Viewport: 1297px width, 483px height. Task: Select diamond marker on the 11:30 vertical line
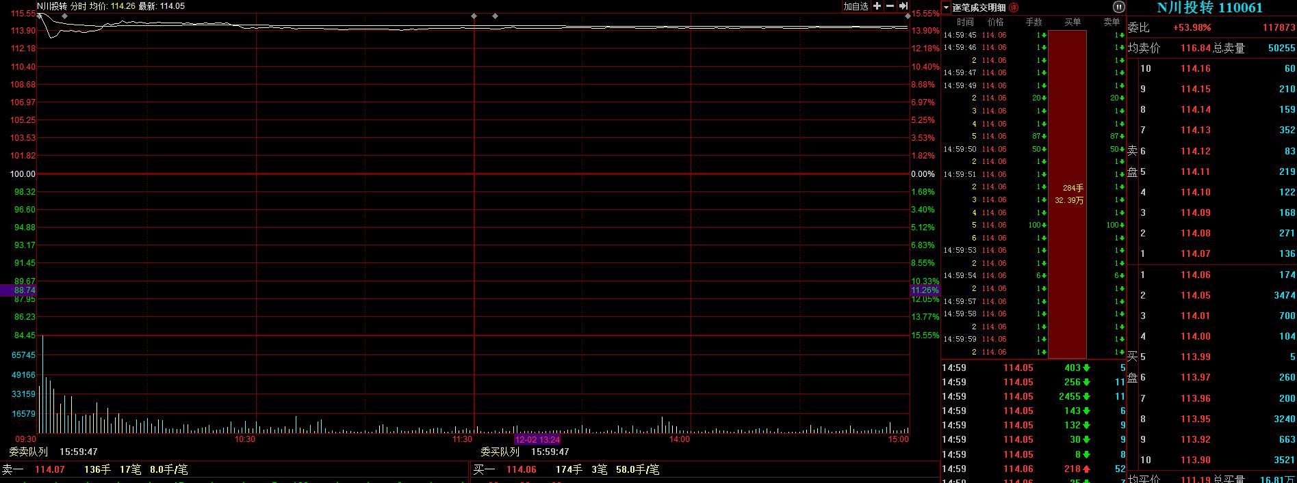474,16
